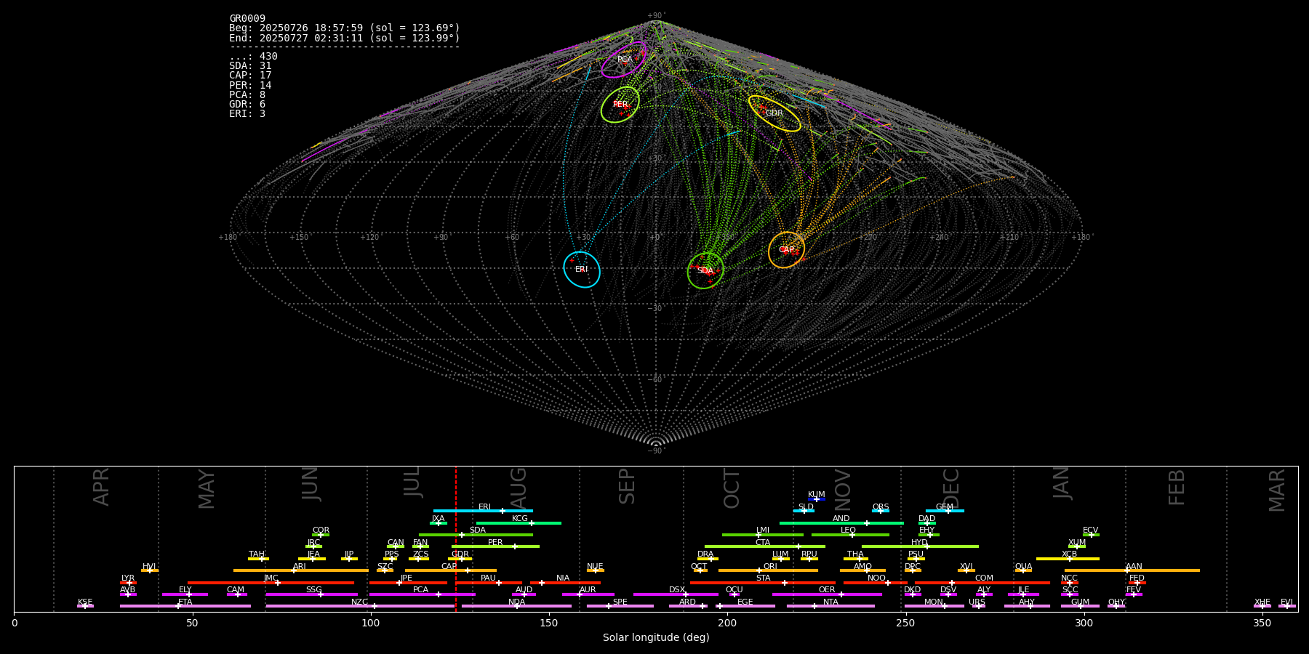Viewport: 1309px width, 654px height.
Task: Click the orange CAP activity bar in timeline
Action: [451, 570]
